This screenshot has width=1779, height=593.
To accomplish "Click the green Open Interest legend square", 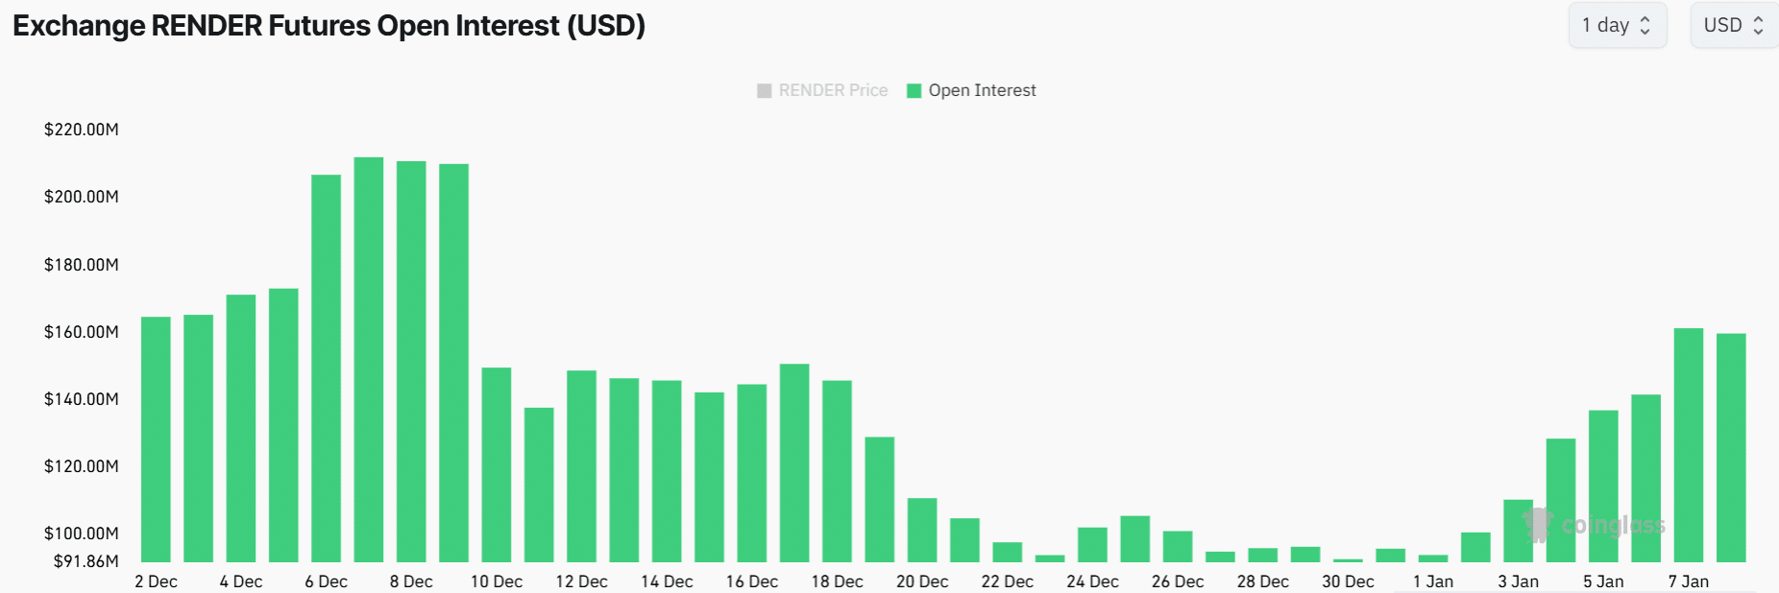I will tap(914, 90).
